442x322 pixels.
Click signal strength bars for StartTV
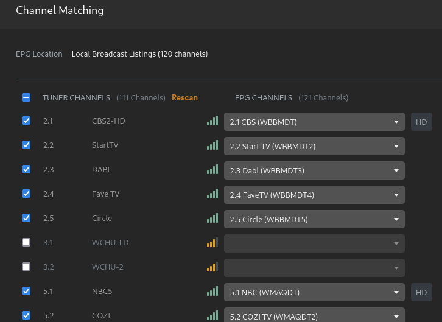coord(212,146)
